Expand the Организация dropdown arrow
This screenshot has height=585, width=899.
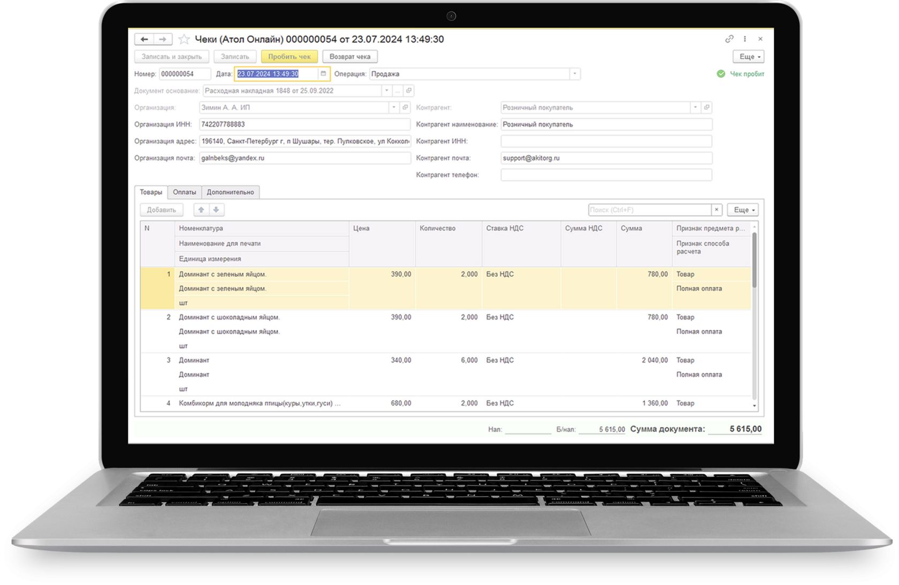[x=394, y=108]
